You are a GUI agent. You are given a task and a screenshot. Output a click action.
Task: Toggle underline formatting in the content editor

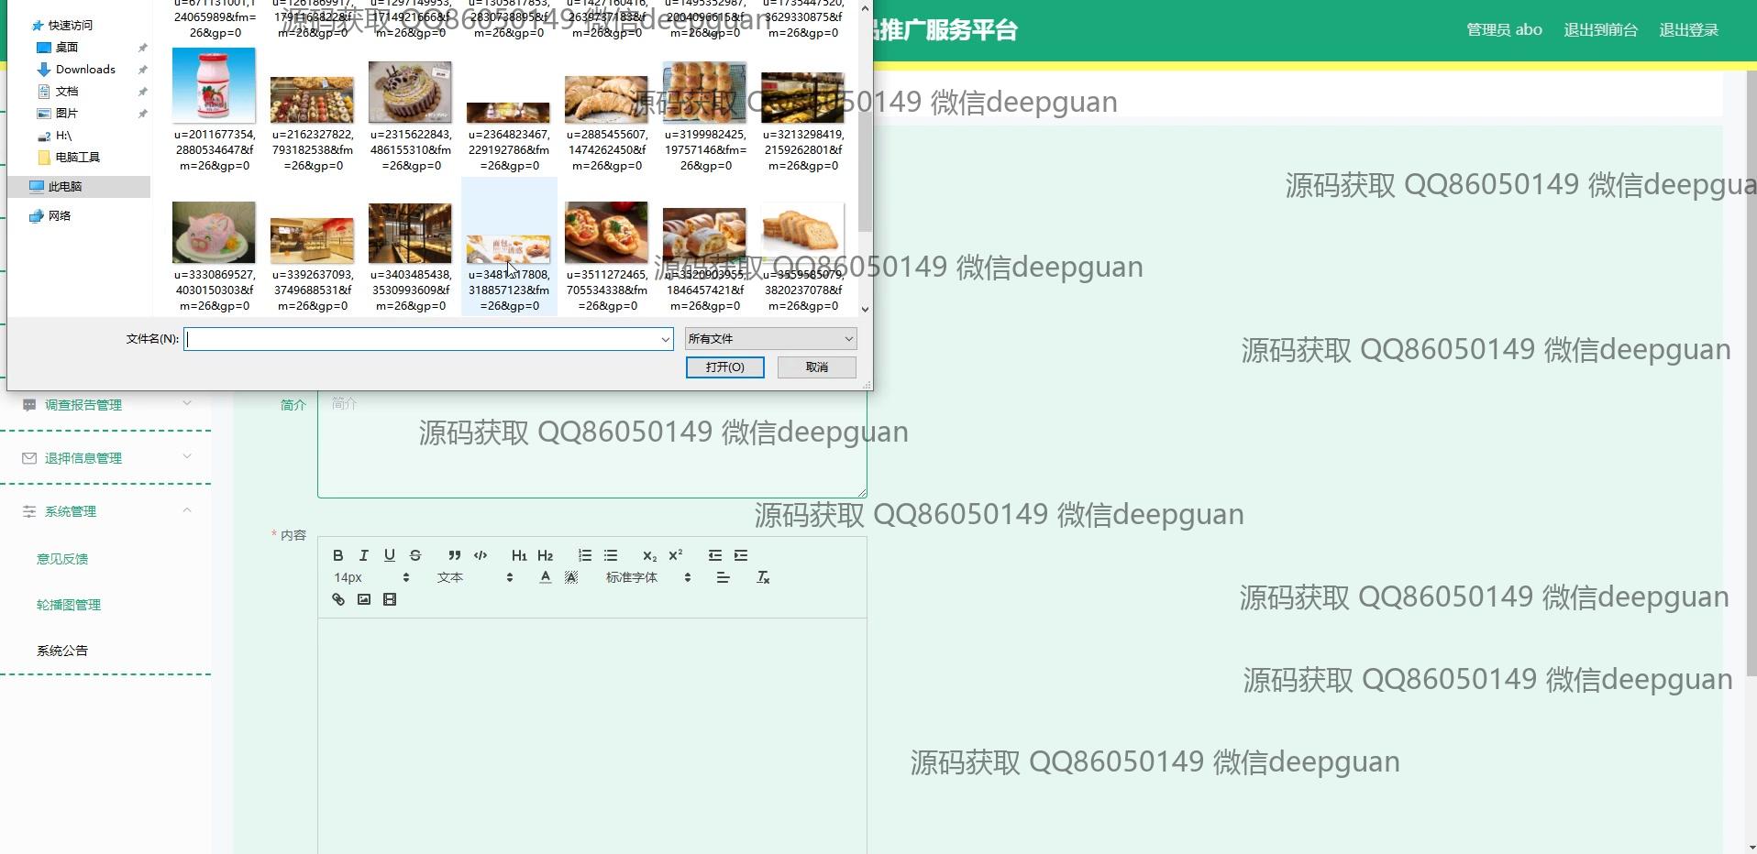point(390,555)
